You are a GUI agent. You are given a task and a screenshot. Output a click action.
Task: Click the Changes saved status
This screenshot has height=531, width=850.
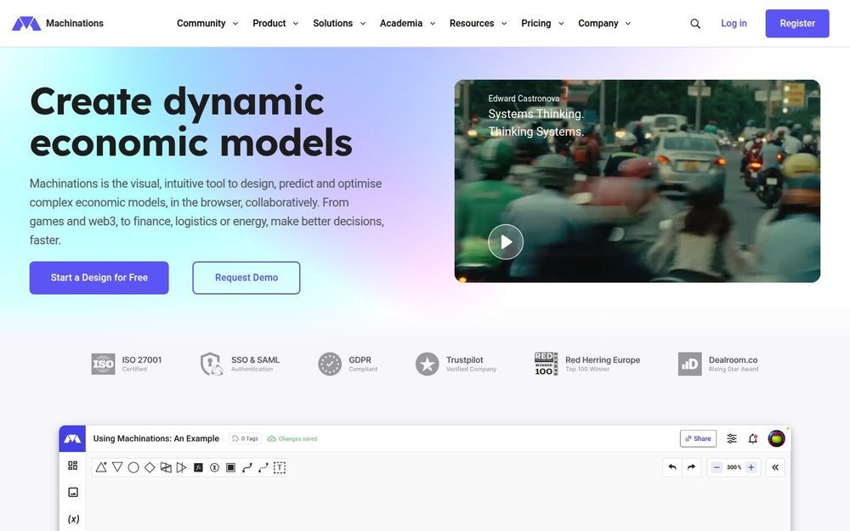tap(292, 438)
